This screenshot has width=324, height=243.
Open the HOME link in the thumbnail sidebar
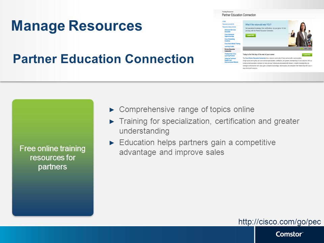tap(224, 22)
